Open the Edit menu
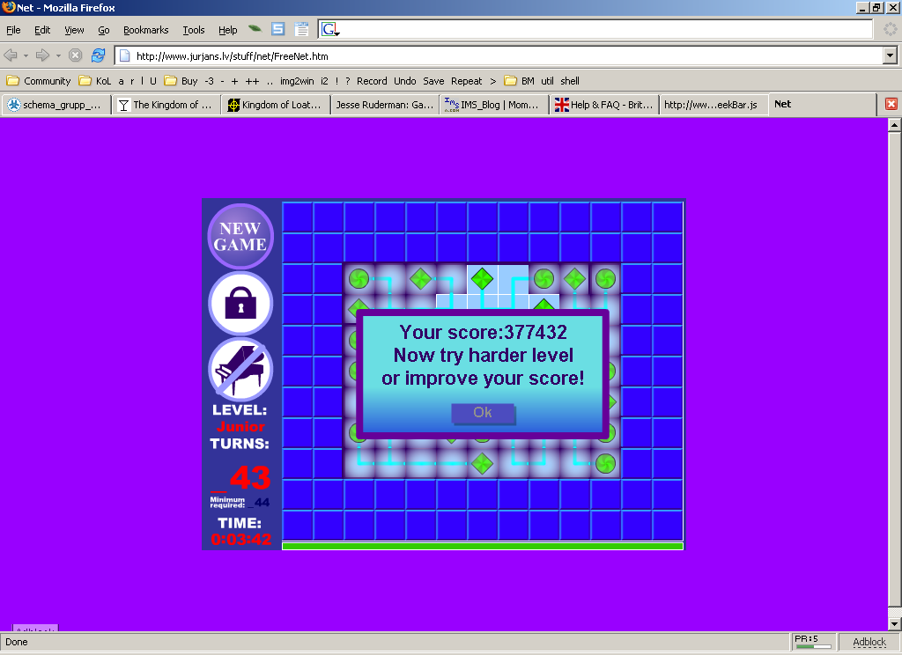Screen dimensions: 902x655 42,30
